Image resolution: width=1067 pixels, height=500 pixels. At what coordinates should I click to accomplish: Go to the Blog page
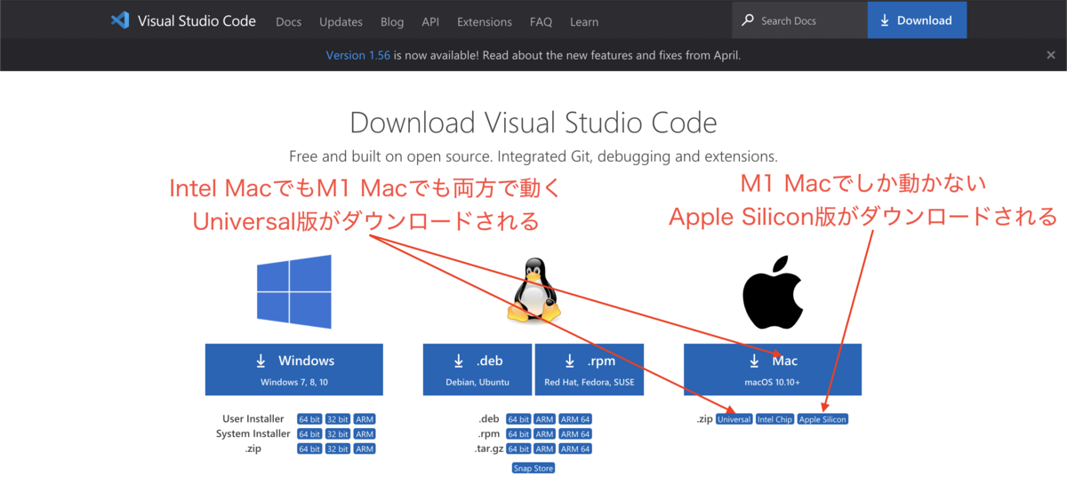pyautogui.click(x=392, y=21)
